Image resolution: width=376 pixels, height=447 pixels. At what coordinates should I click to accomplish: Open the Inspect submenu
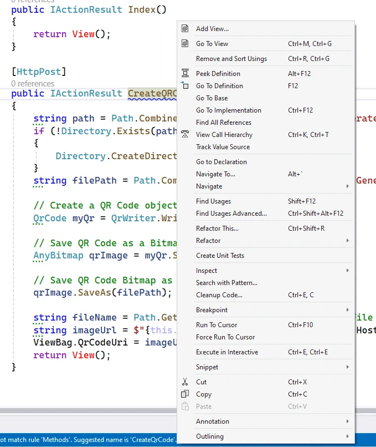tap(348, 271)
